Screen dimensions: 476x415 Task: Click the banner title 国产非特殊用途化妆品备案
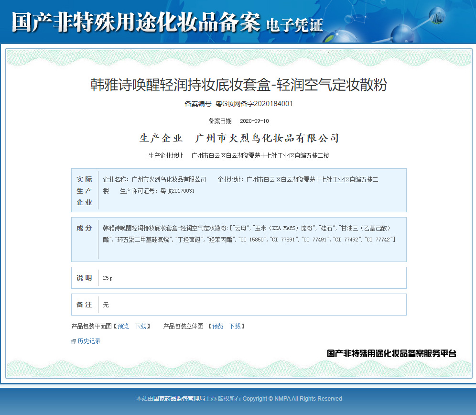click(x=136, y=22)
